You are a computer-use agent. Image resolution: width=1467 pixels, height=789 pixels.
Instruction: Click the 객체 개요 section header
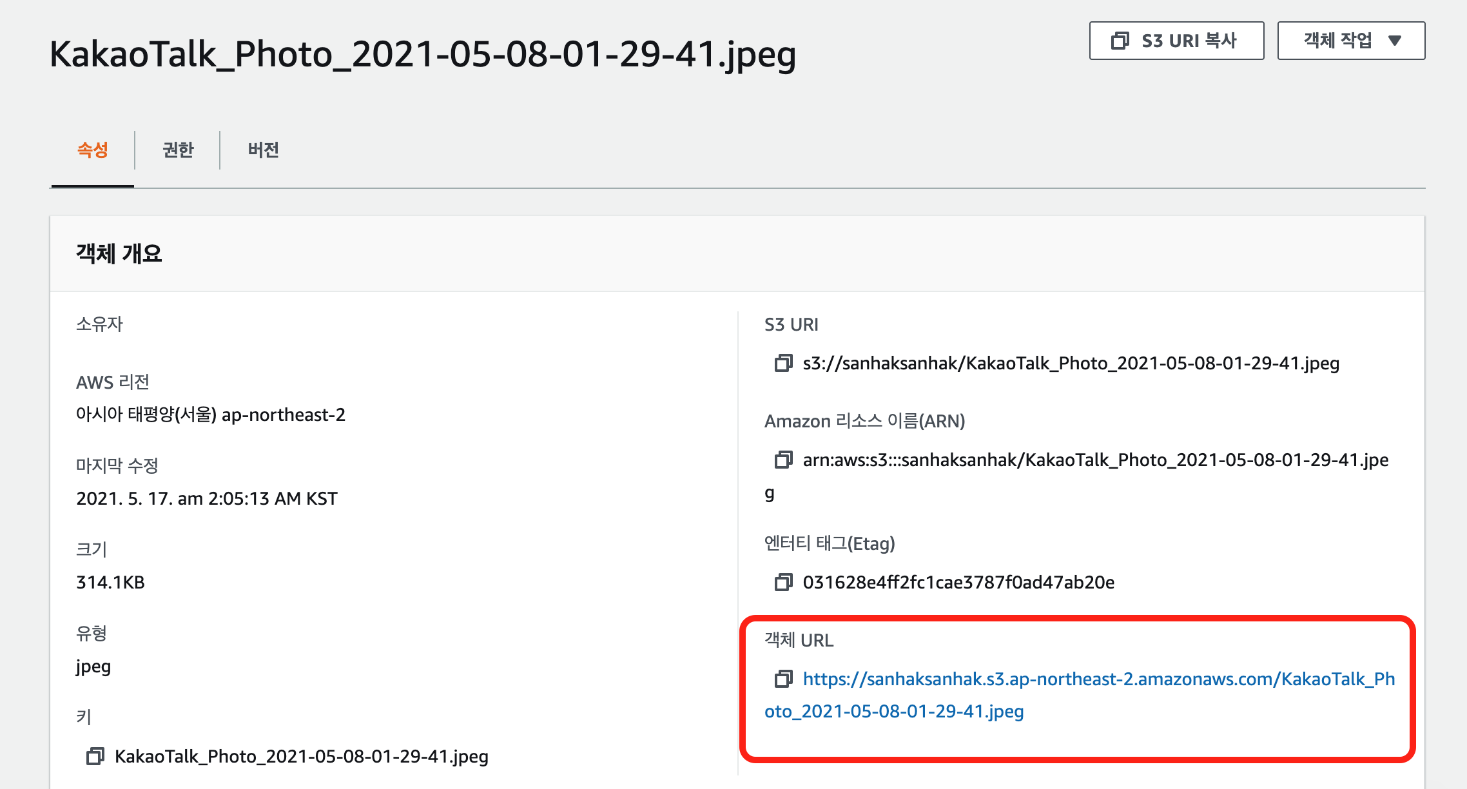119,254
